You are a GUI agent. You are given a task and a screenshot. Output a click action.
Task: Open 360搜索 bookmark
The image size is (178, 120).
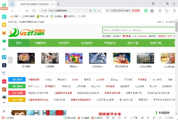click(x=56, y=16)
